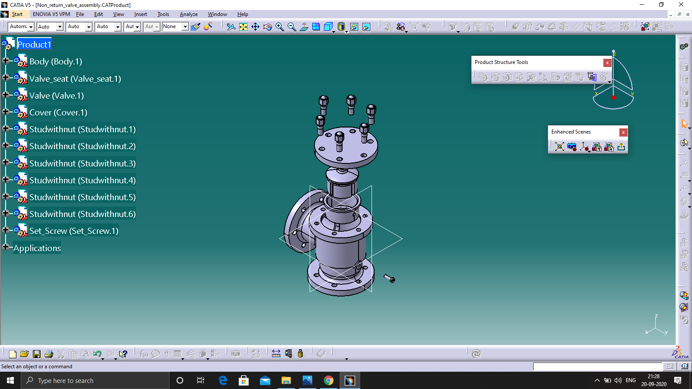Image resolution: width=692 pixels, height=389 pixels.
Task: Open the Insert menu
Action: pos(141,14)
